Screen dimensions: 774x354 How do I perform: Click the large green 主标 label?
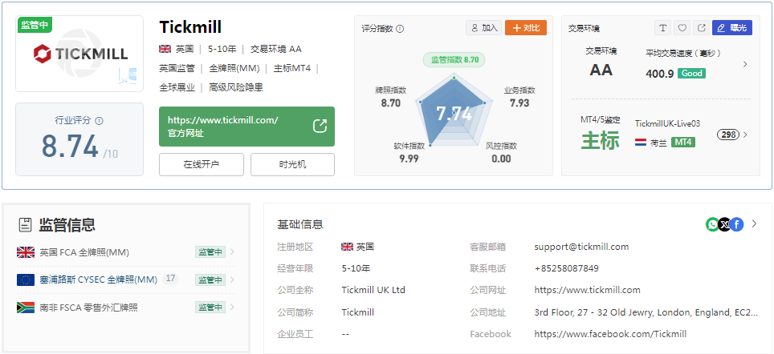pos(600,140)
